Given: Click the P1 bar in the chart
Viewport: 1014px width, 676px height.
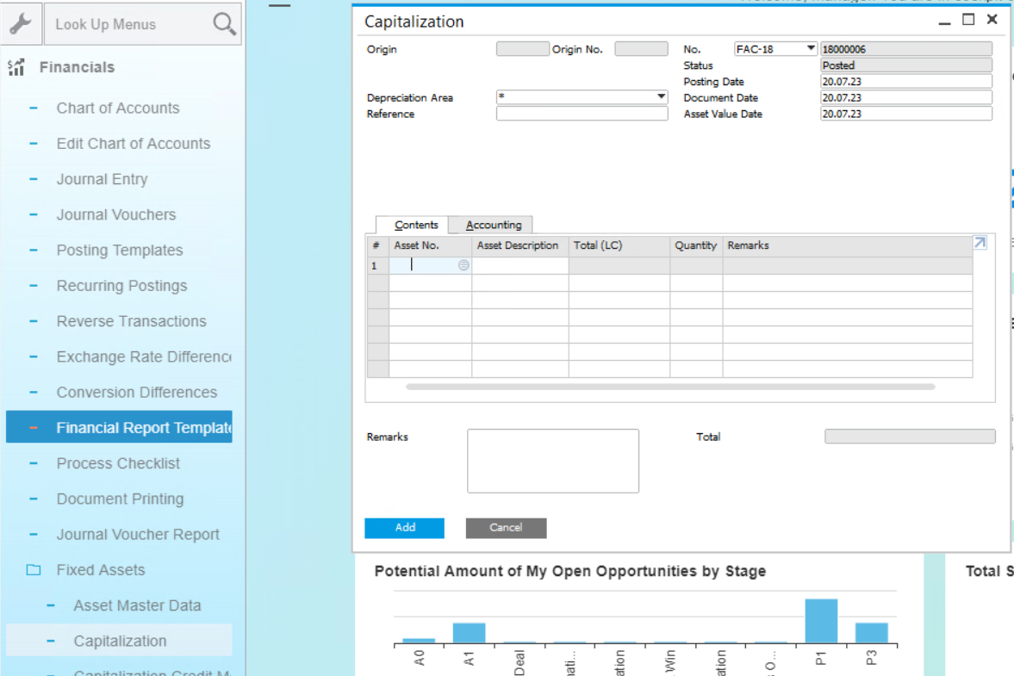Looking at the screenshot, I should (821, 621).
